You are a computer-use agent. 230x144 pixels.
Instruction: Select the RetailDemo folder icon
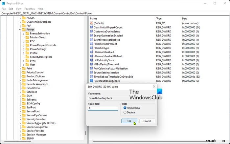pyautogui.click(x=24, y=88)
